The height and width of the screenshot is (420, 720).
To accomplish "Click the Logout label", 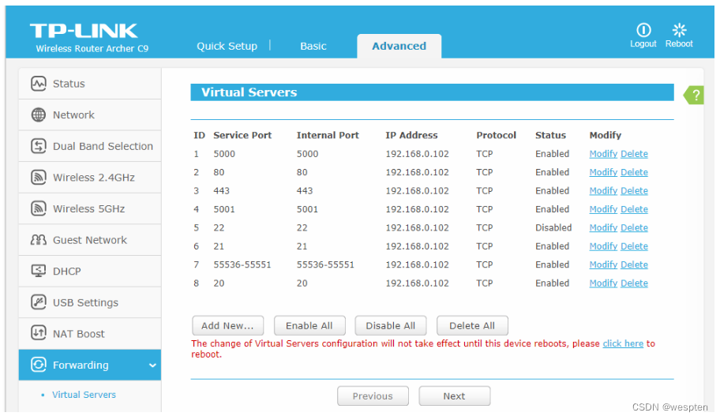I will click(x=643, y=43).
